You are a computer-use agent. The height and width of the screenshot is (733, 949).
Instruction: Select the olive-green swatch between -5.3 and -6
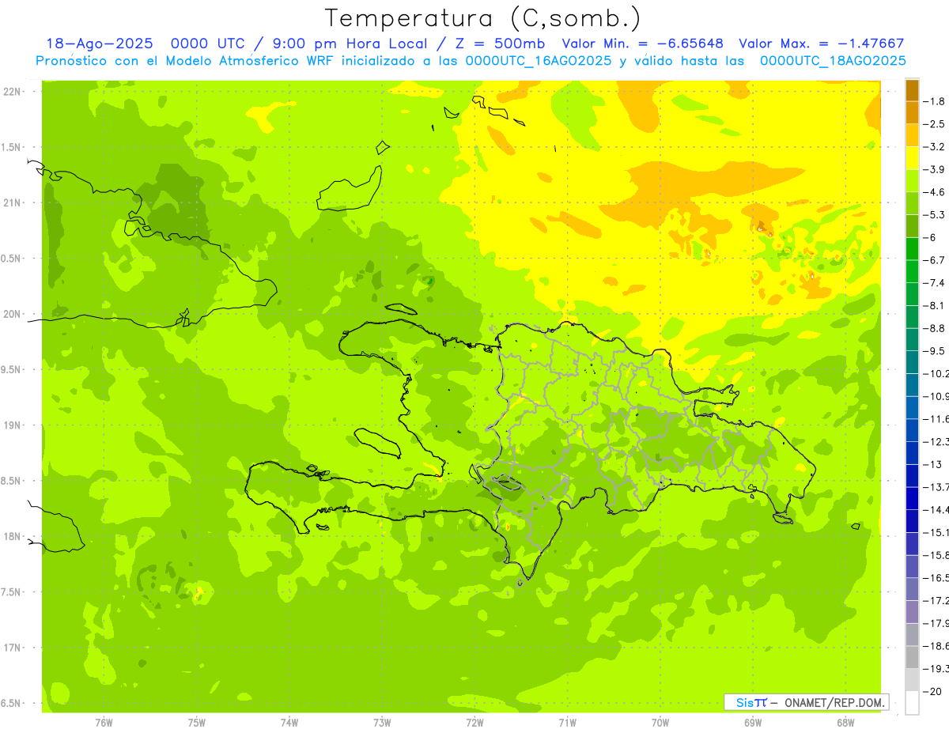[x=912, y=225]
